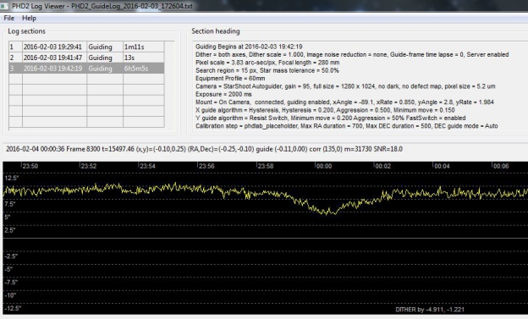The image size is (528, 319).
Task: Click the 00:04 time marker on graph
Action: click(x=442, y=166)
